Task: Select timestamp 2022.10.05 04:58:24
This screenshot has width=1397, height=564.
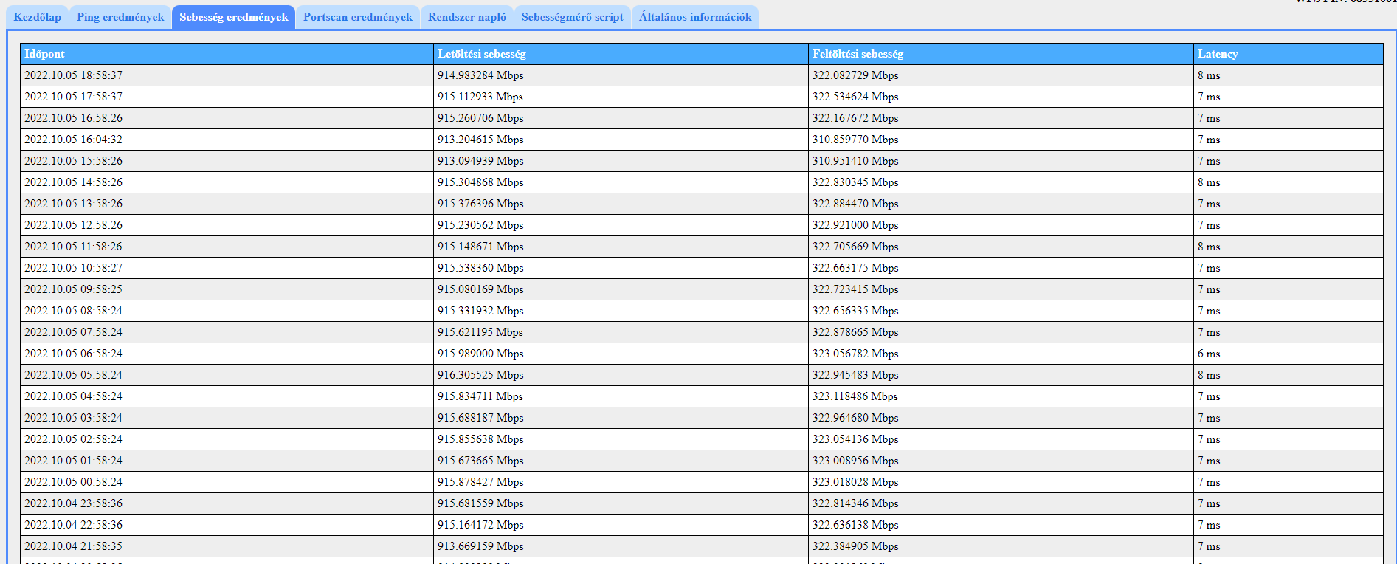Action: pos(74,396)
